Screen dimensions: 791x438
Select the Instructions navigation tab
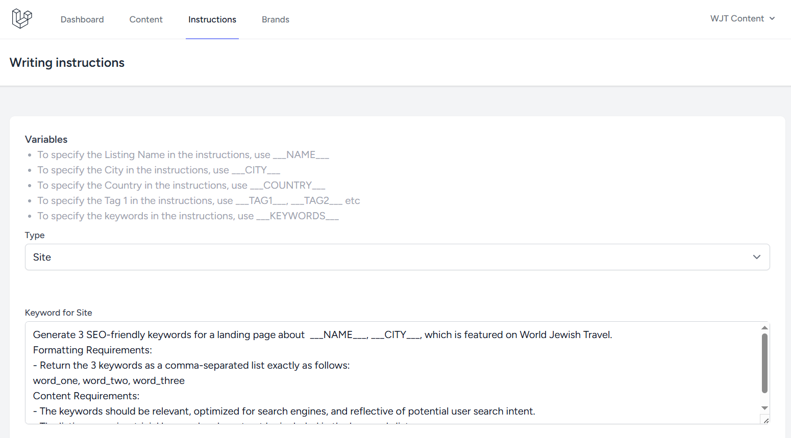point(212,19)
